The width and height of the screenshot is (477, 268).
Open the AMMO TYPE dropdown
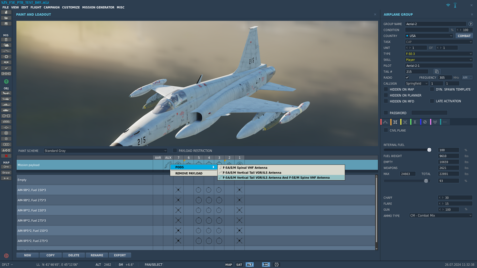441,216
